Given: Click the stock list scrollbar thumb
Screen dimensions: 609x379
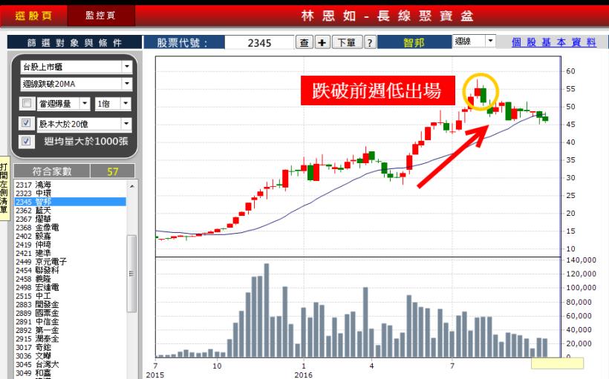Looking at the screenshot, I should tap(132, 273).
